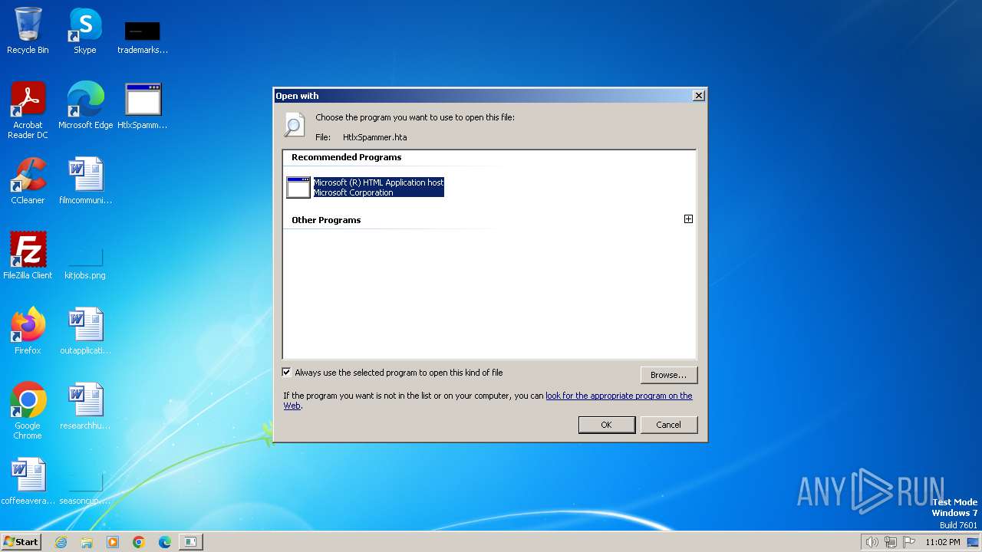The height and width of the screenshot is (552, 982).
Task: Open Internet Explorer from the taskbar
Action: (x=61, y=542)
